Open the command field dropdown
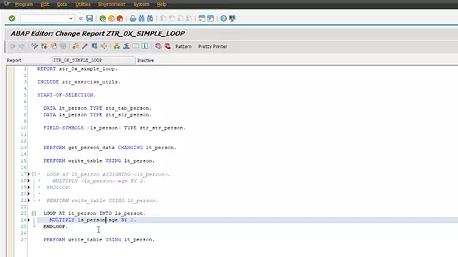Image resolution: width=458 pixels, height=257 pixels. (x=71, y=19)
